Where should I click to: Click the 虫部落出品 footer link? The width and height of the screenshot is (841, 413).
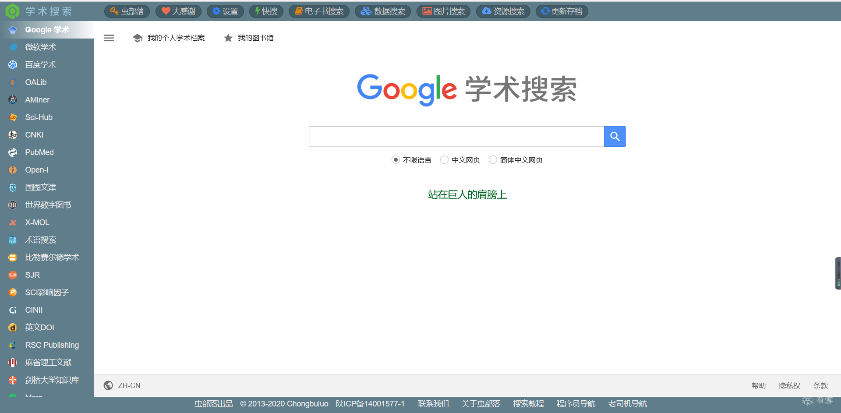(214, 404)
